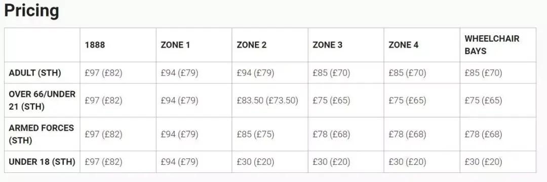Click Adult 1888 price £97 (£82)
Image resolution: width=547 pixels, height=182 pixels.
104,73
